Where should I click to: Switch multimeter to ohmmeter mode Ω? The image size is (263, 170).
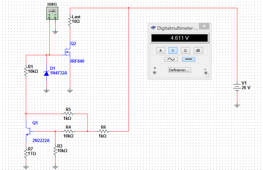click(185, 51)
